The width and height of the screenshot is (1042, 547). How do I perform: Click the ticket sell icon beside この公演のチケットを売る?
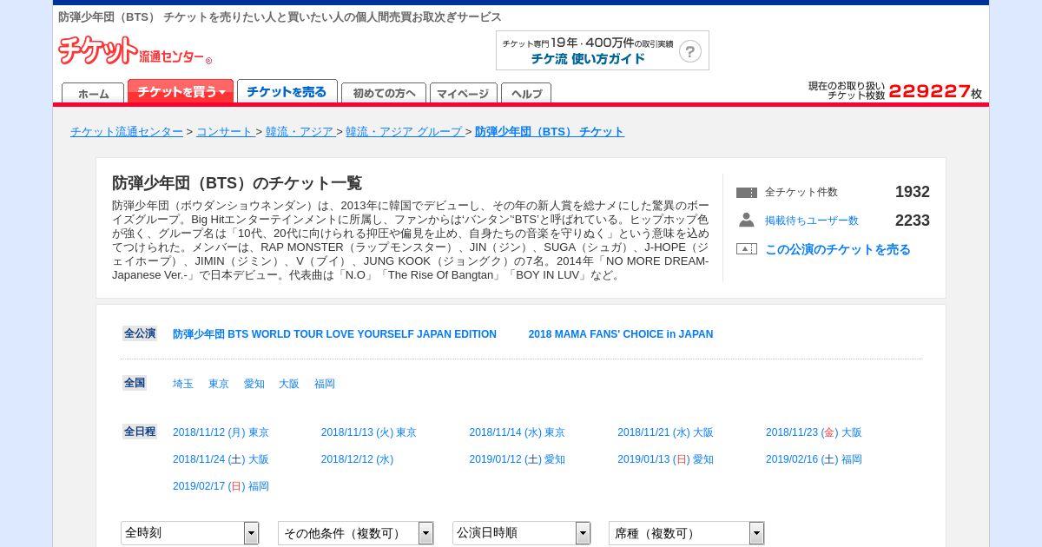point(747,249)
